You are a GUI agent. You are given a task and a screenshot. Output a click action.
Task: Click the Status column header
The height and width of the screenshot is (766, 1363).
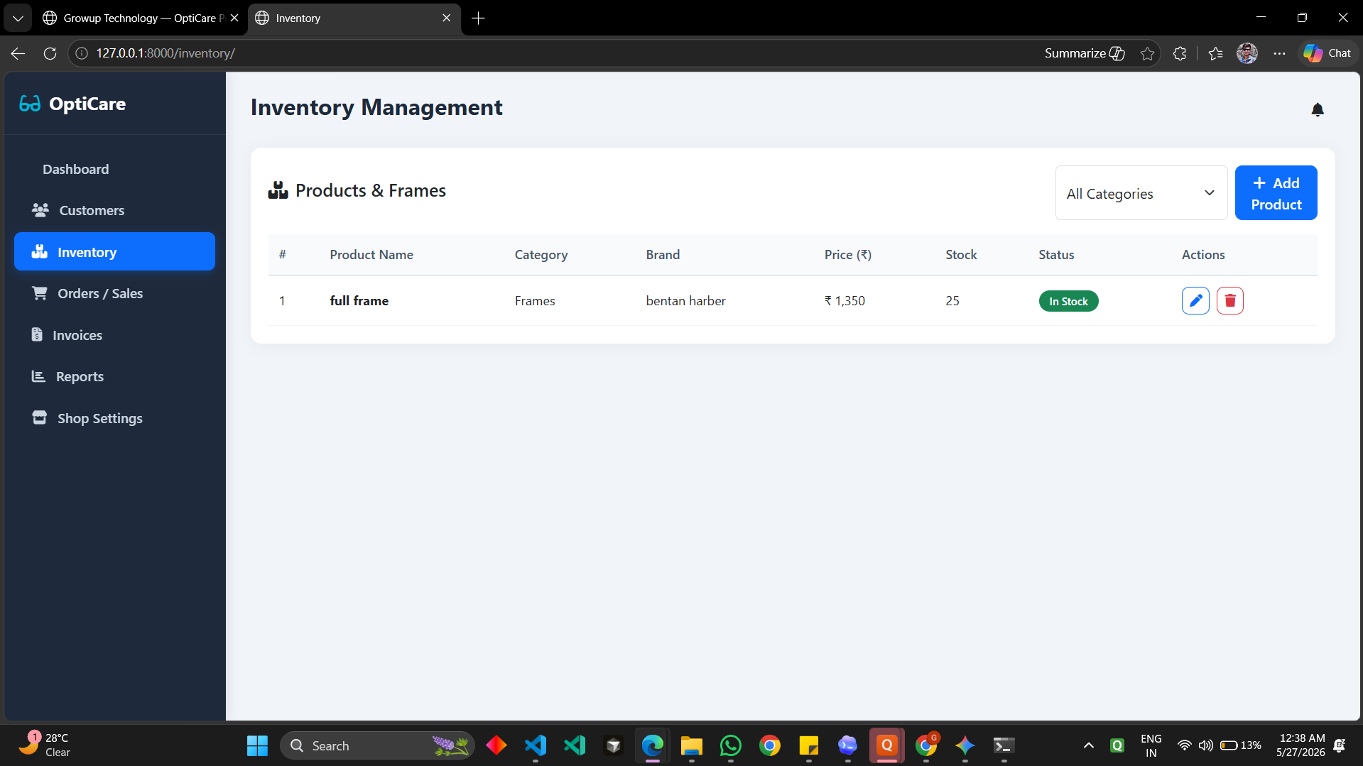(1056, 254)
